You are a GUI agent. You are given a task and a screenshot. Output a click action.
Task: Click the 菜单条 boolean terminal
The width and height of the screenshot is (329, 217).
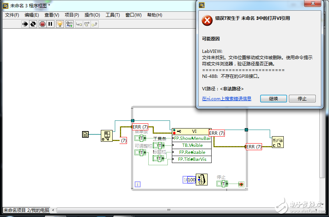pos(141,138)
